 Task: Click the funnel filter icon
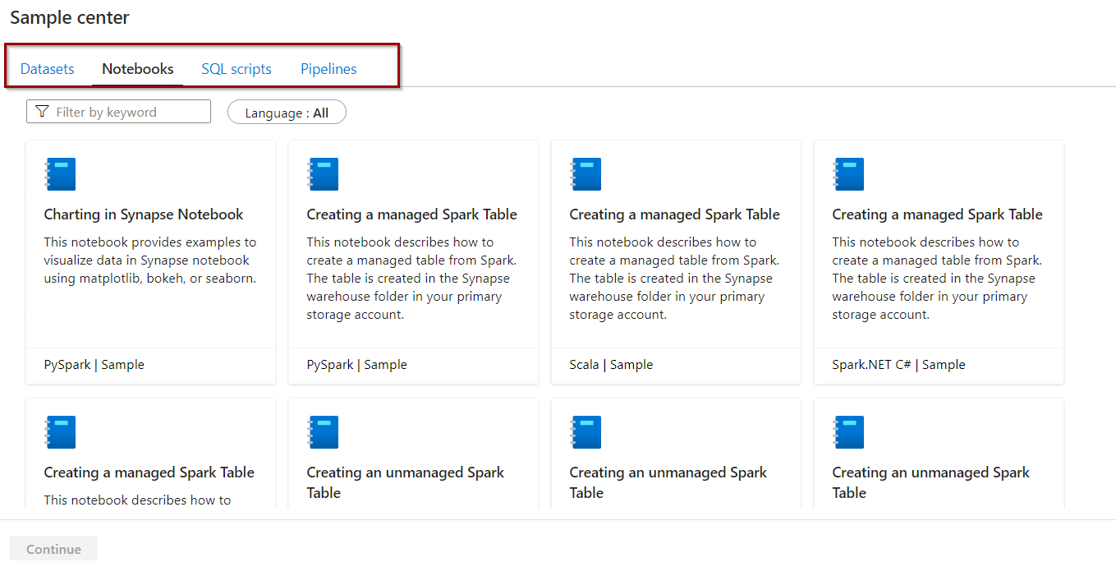coord(43,112)
